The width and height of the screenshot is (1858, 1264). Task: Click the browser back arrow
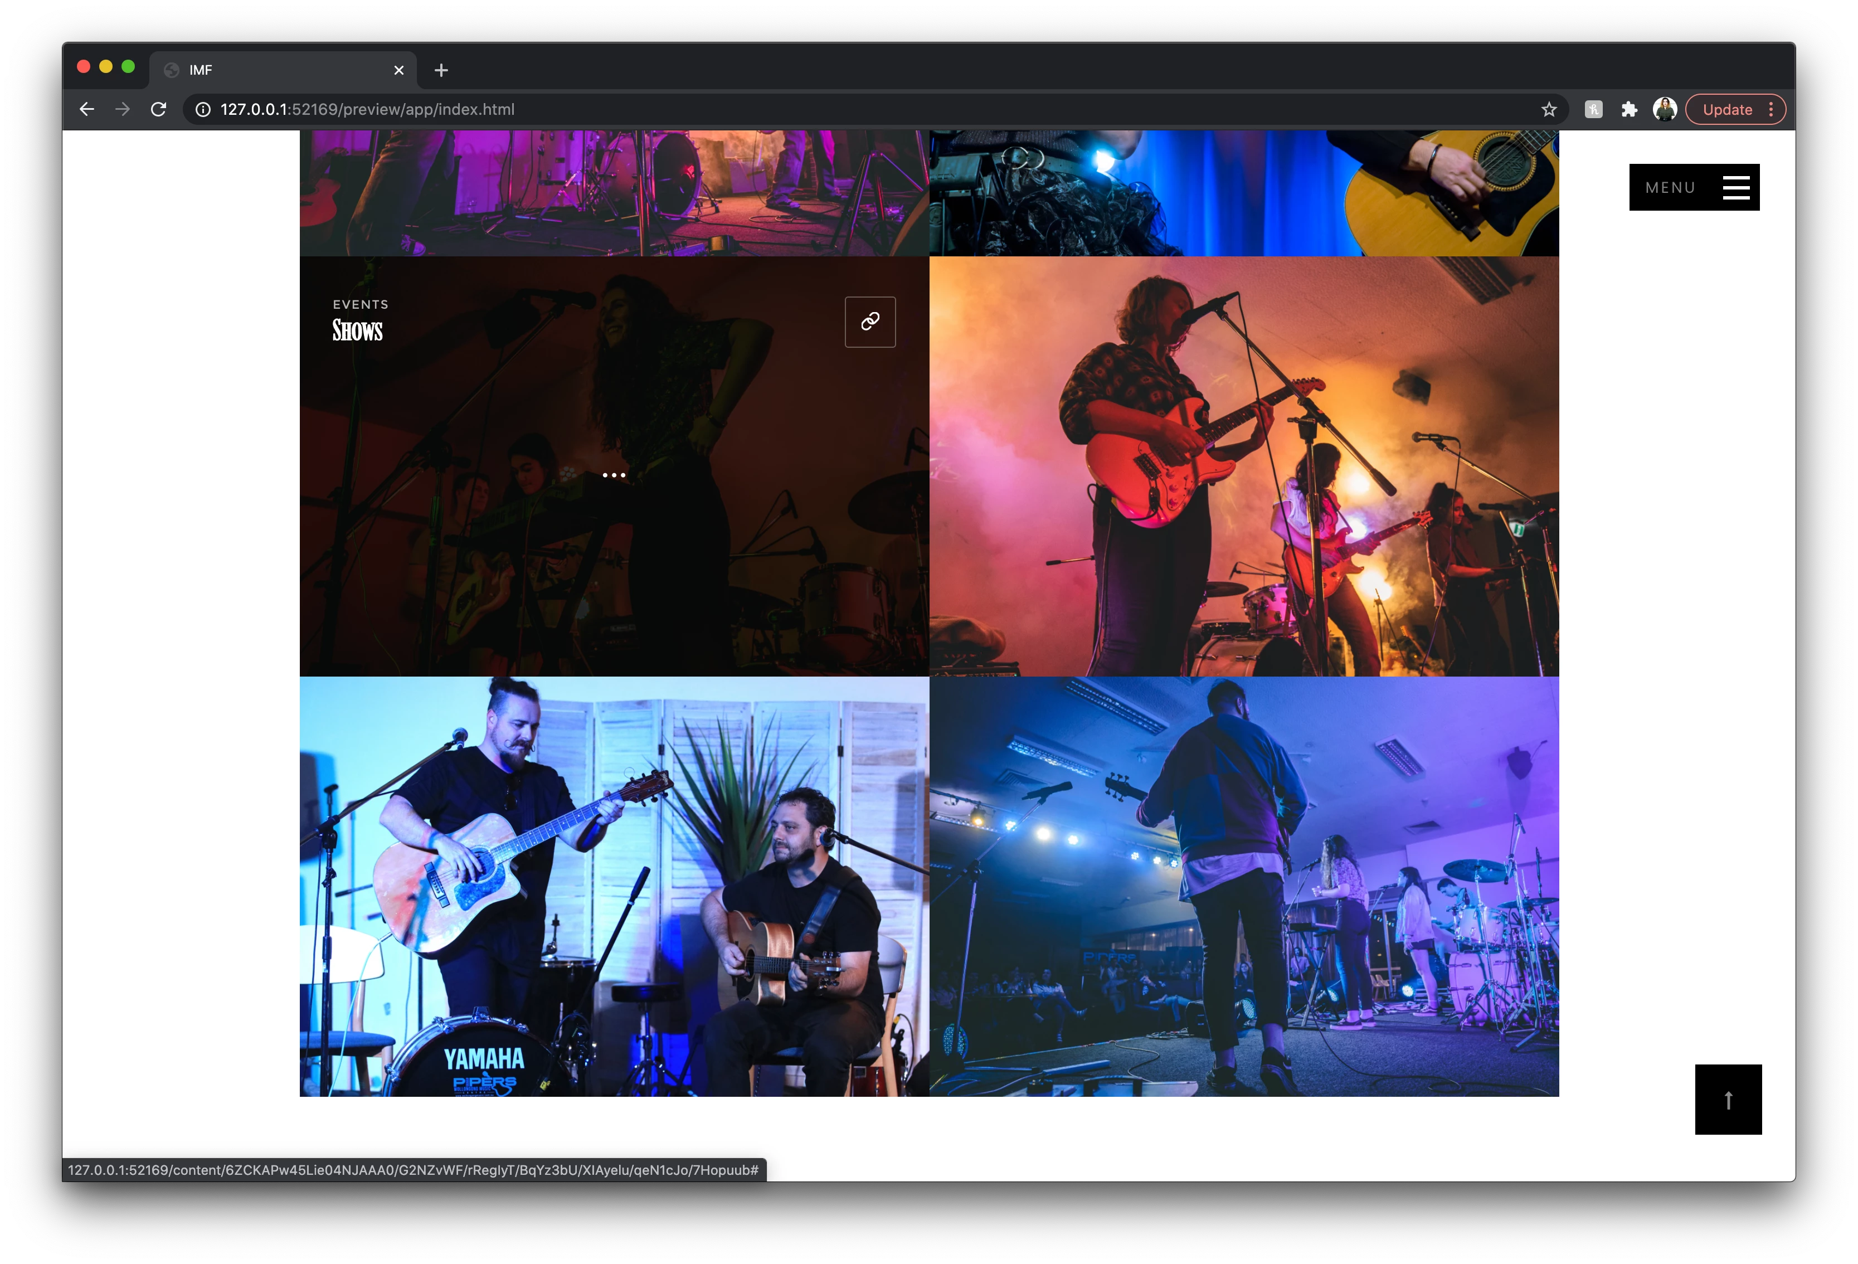coord(87,110)
